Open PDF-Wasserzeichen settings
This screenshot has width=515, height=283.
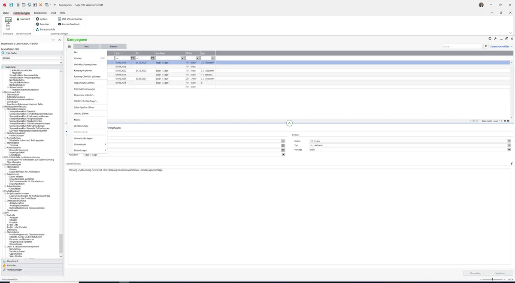coord(70,19)
